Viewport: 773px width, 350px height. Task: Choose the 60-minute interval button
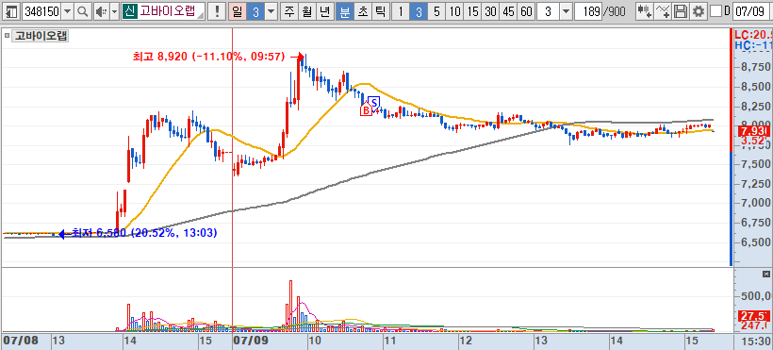[527, 11]
